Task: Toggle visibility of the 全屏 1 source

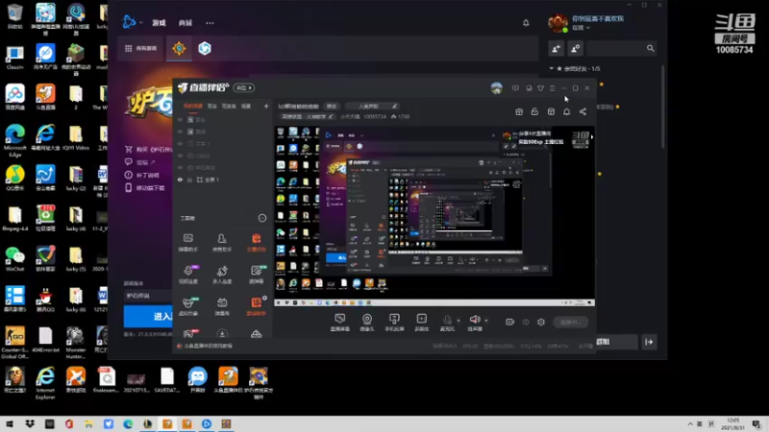Action: pyautogui.click(x=180, y=180)
